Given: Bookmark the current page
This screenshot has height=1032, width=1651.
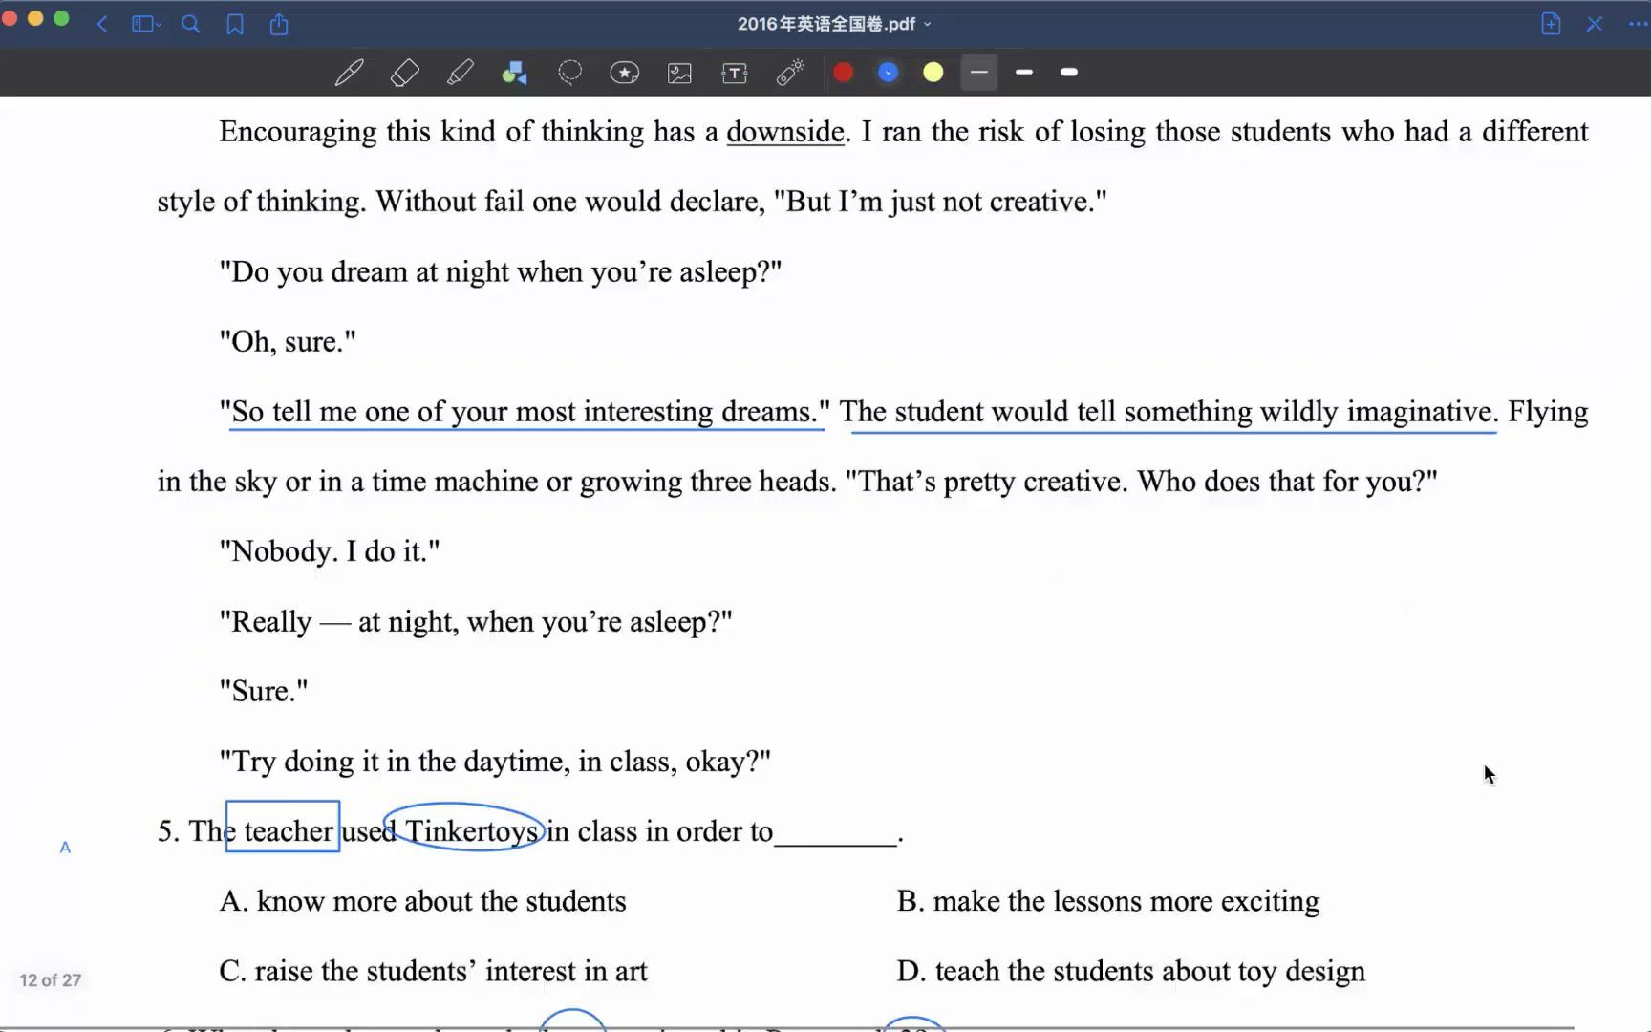Looking at the screenshot, I should click(x=235, y=24).
